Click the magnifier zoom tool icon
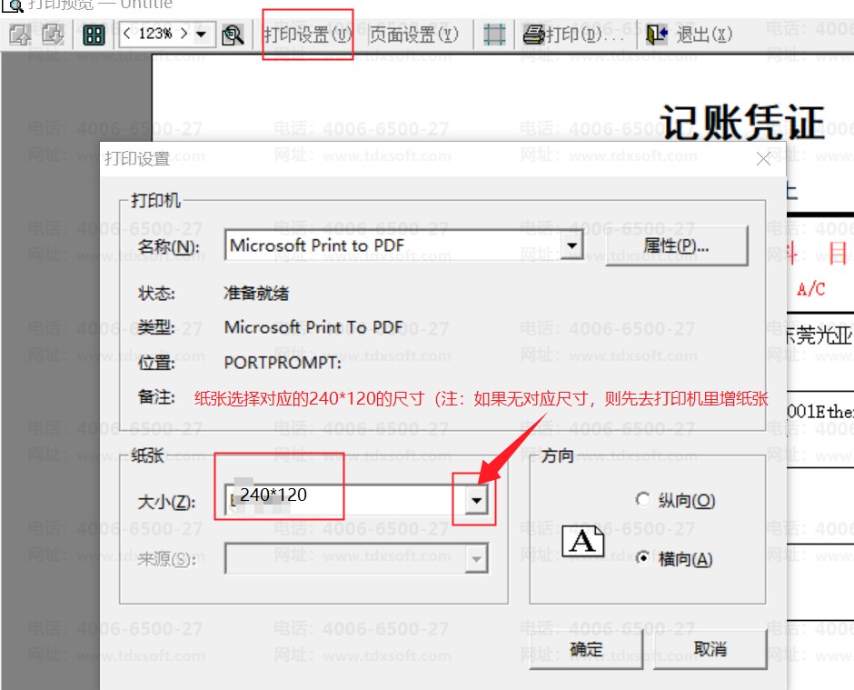The width and height of the screenshot is (854, 690). 233,35
